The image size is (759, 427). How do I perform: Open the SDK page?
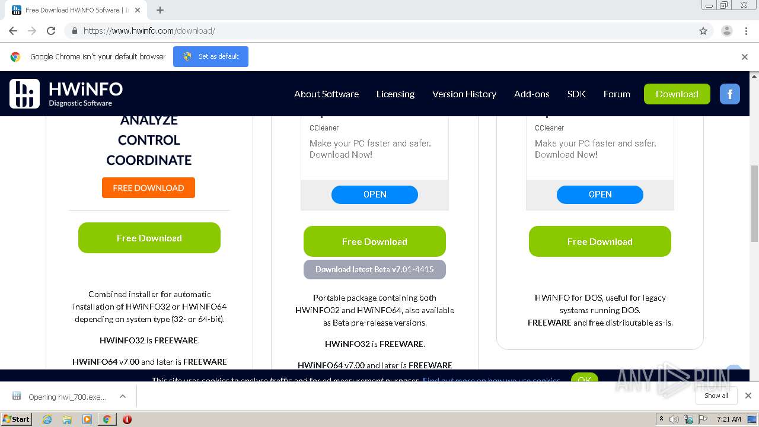[576, 94]
